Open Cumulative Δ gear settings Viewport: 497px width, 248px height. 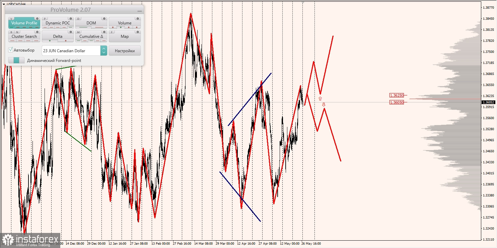[104, 32]
